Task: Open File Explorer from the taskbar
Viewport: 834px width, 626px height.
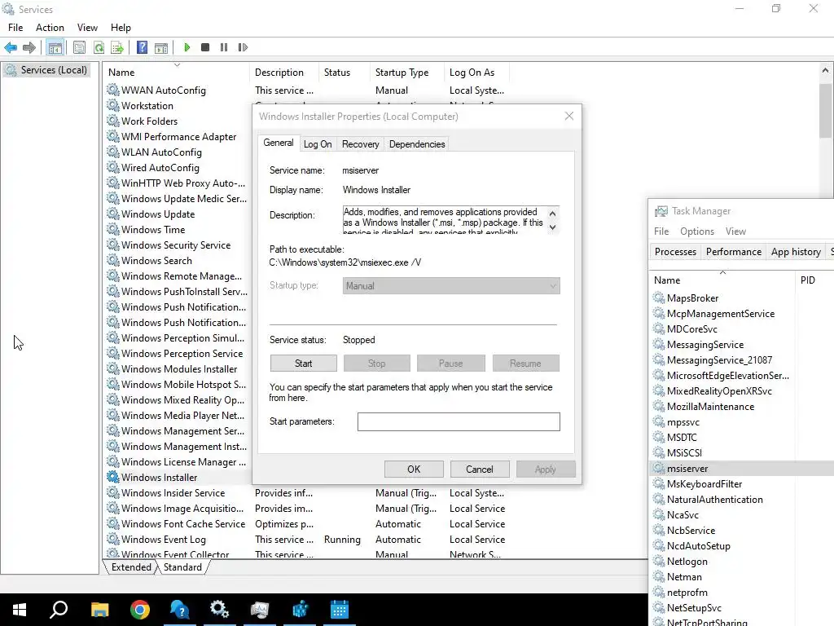Action: click(x=99, y=610)
